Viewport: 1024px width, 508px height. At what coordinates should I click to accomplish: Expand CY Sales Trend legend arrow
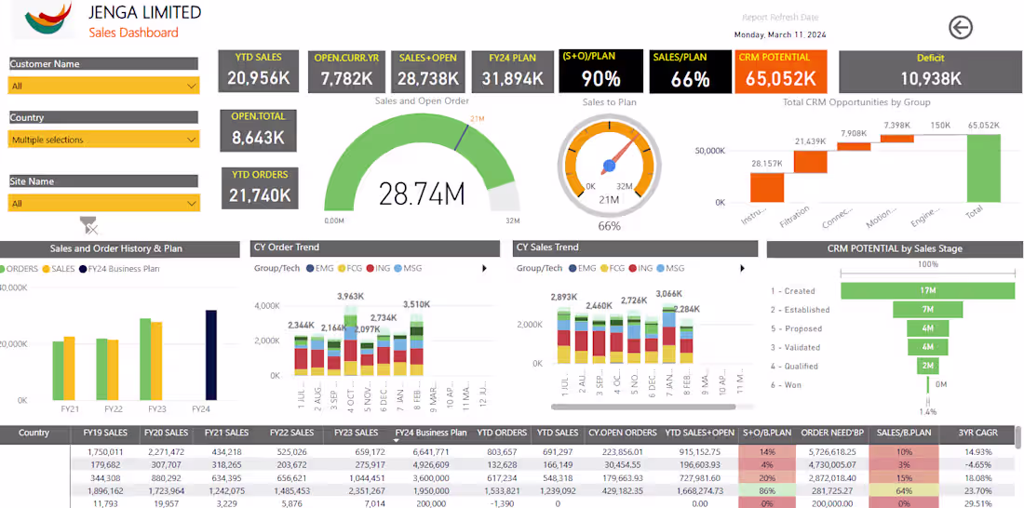743,268
